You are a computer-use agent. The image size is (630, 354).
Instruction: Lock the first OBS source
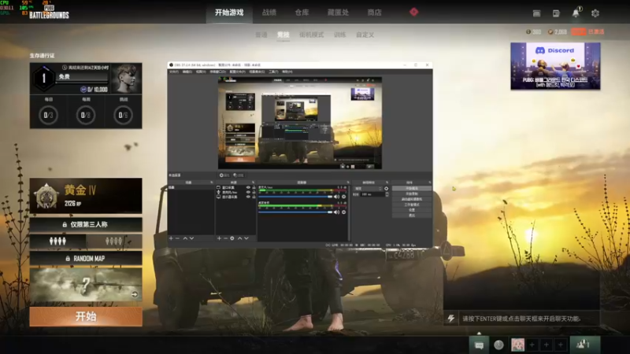[x=254, y=187]
